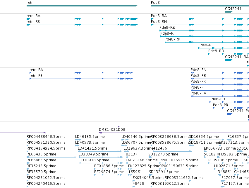Select the Pde8 gene label
Viewport: 249px width, 188px height.
(155, 3)
